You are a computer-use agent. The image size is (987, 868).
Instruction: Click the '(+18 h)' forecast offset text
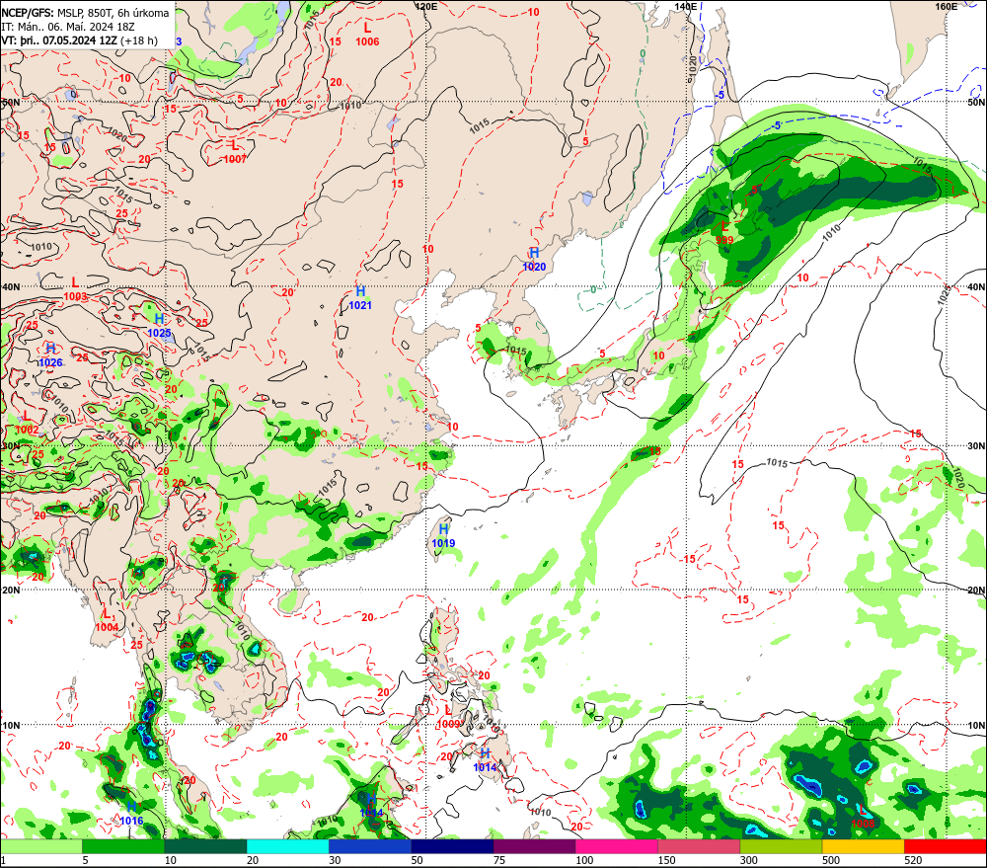tap(139, 40)
